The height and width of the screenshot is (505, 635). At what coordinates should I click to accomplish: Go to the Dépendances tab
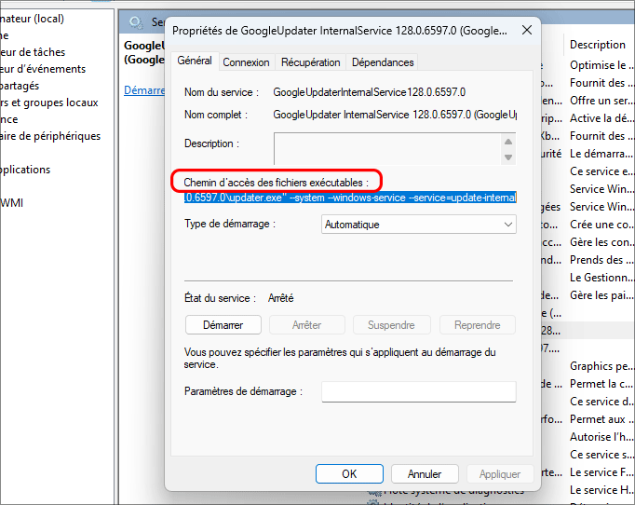pos(383,62)
